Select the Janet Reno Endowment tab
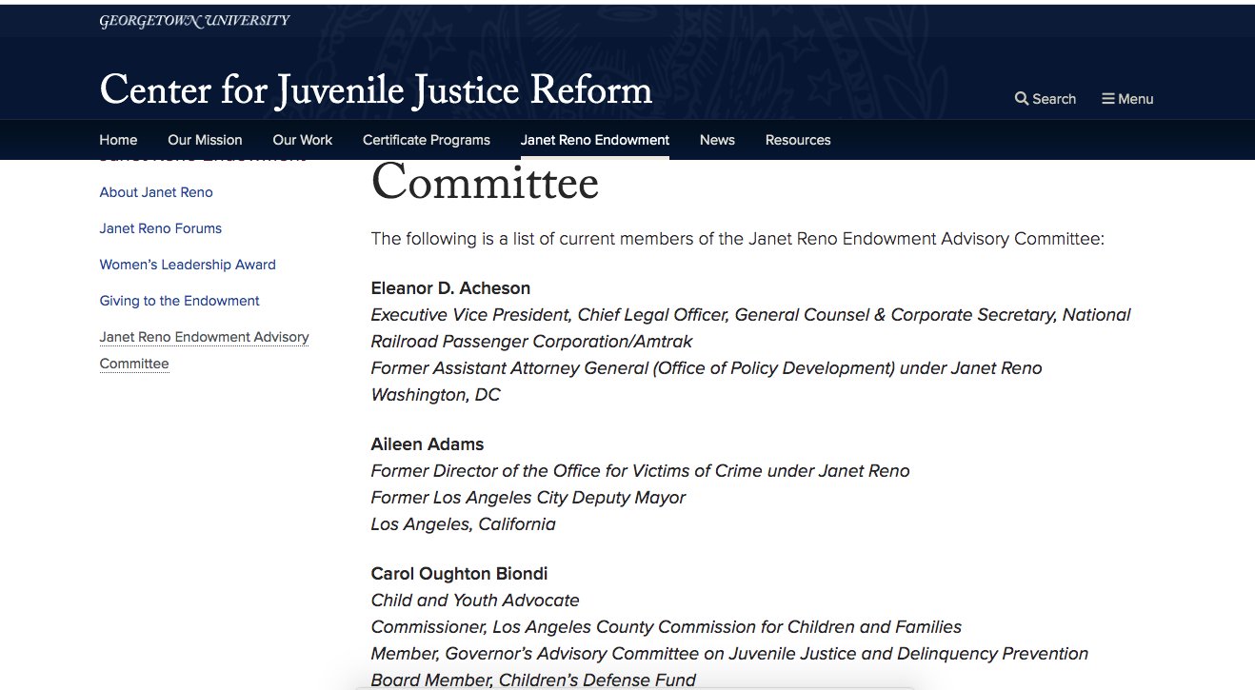 [x=595, y=140]
